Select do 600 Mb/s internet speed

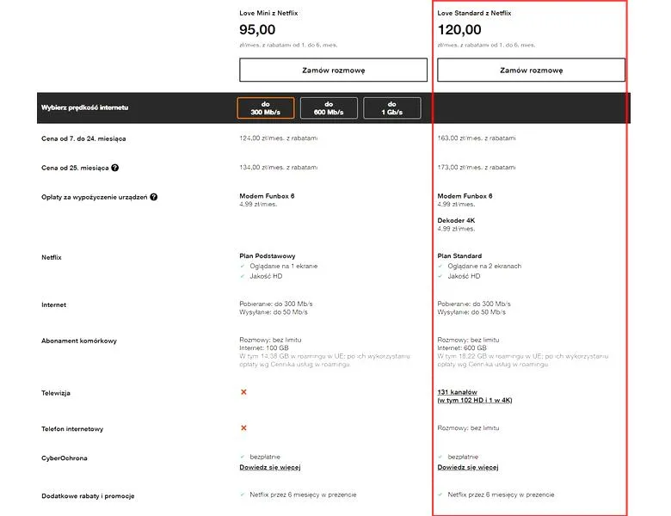(x=329, y=107)
